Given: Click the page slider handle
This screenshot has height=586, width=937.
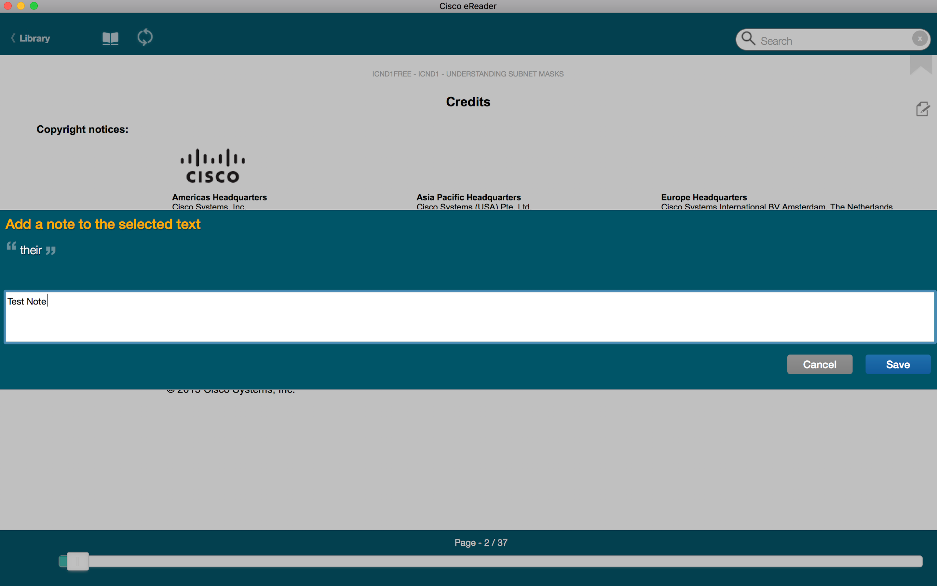Looking at the screenshot, I should [77, 561].
